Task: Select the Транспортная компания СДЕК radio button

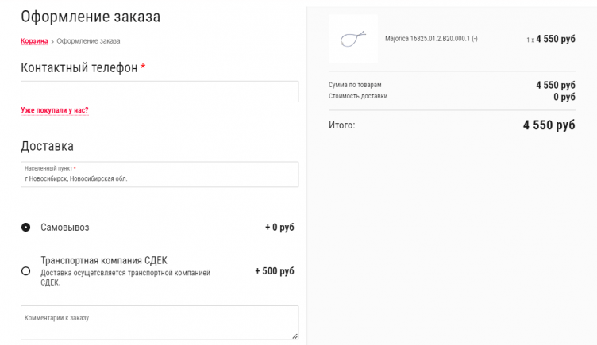Action: point(25,271)
